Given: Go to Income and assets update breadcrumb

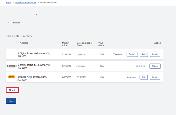Looking at the screenshot, I should (x=25, y=3).
